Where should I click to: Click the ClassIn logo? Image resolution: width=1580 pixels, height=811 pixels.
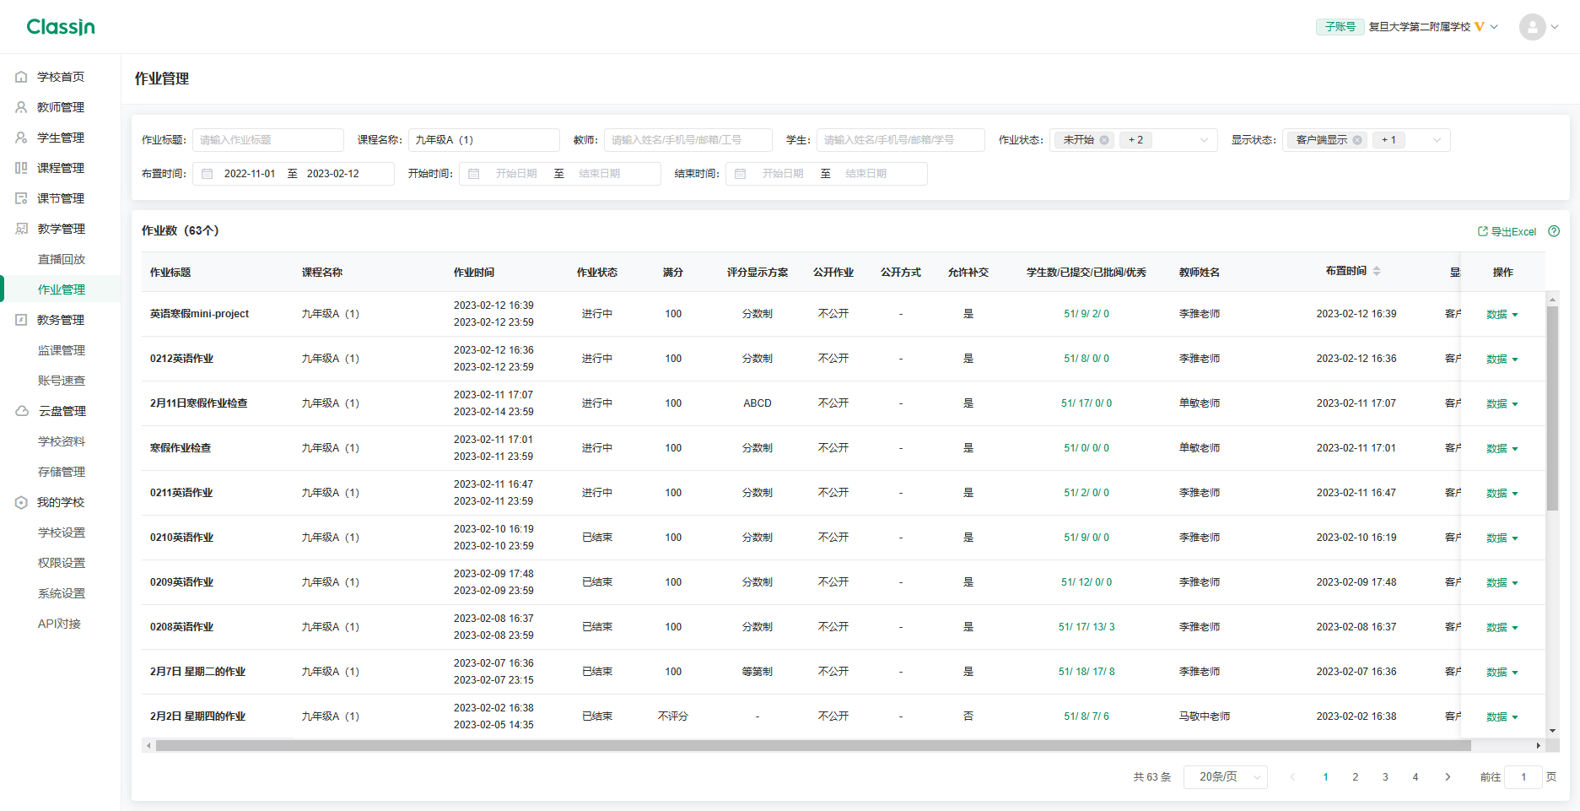[61, 27]
